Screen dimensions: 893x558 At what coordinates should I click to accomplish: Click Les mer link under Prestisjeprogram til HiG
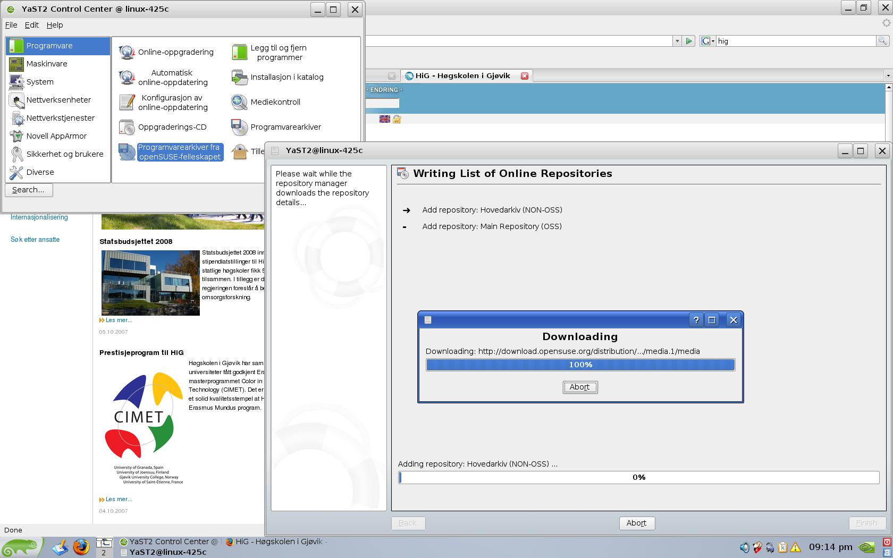119,499
